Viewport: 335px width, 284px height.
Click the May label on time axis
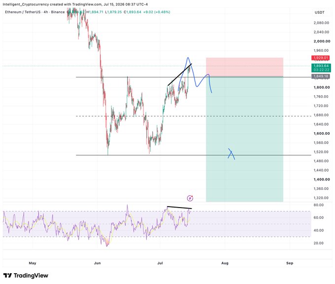point(33,263)
